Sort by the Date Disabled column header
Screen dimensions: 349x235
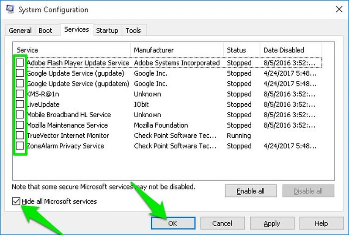291,50
